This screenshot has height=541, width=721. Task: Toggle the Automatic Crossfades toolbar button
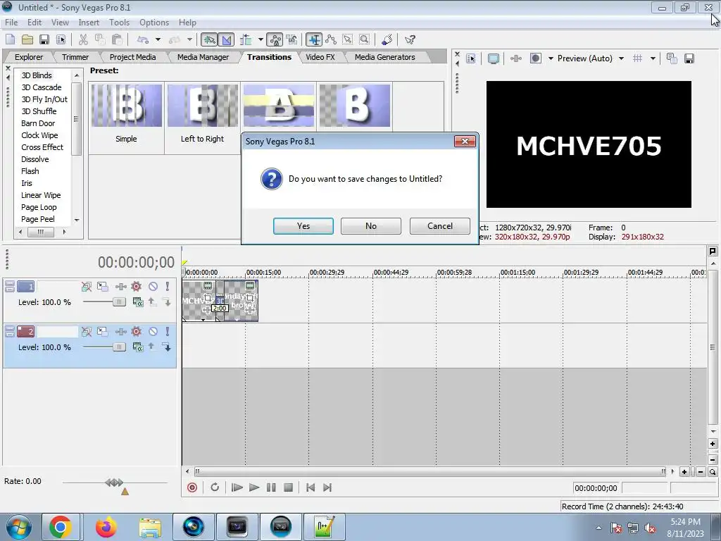(226, 40)
